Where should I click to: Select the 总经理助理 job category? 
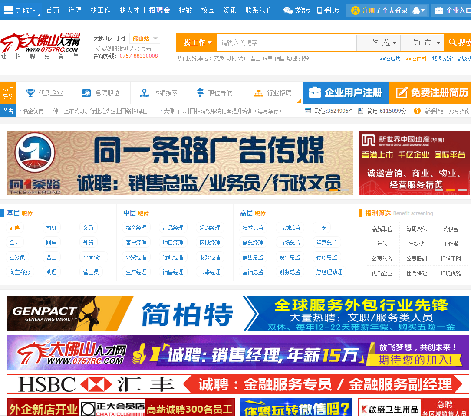(329, 272)
